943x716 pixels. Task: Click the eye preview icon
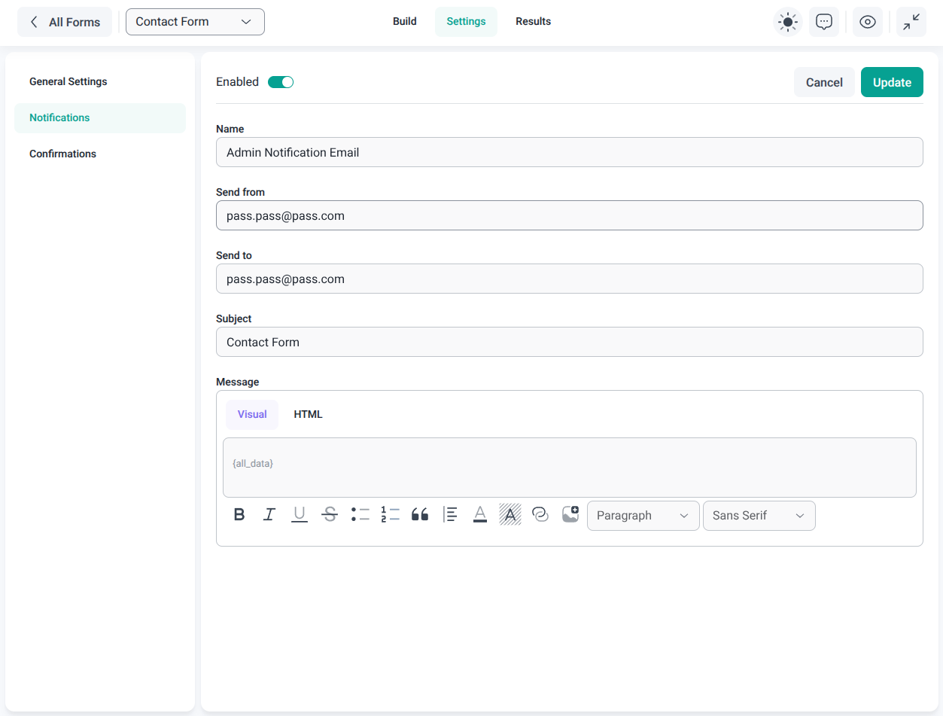coord(868,22)
